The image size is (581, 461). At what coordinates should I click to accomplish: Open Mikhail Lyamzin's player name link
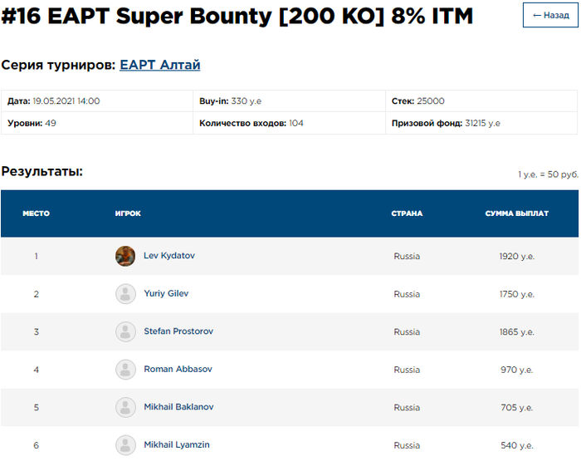click(177, 445)
